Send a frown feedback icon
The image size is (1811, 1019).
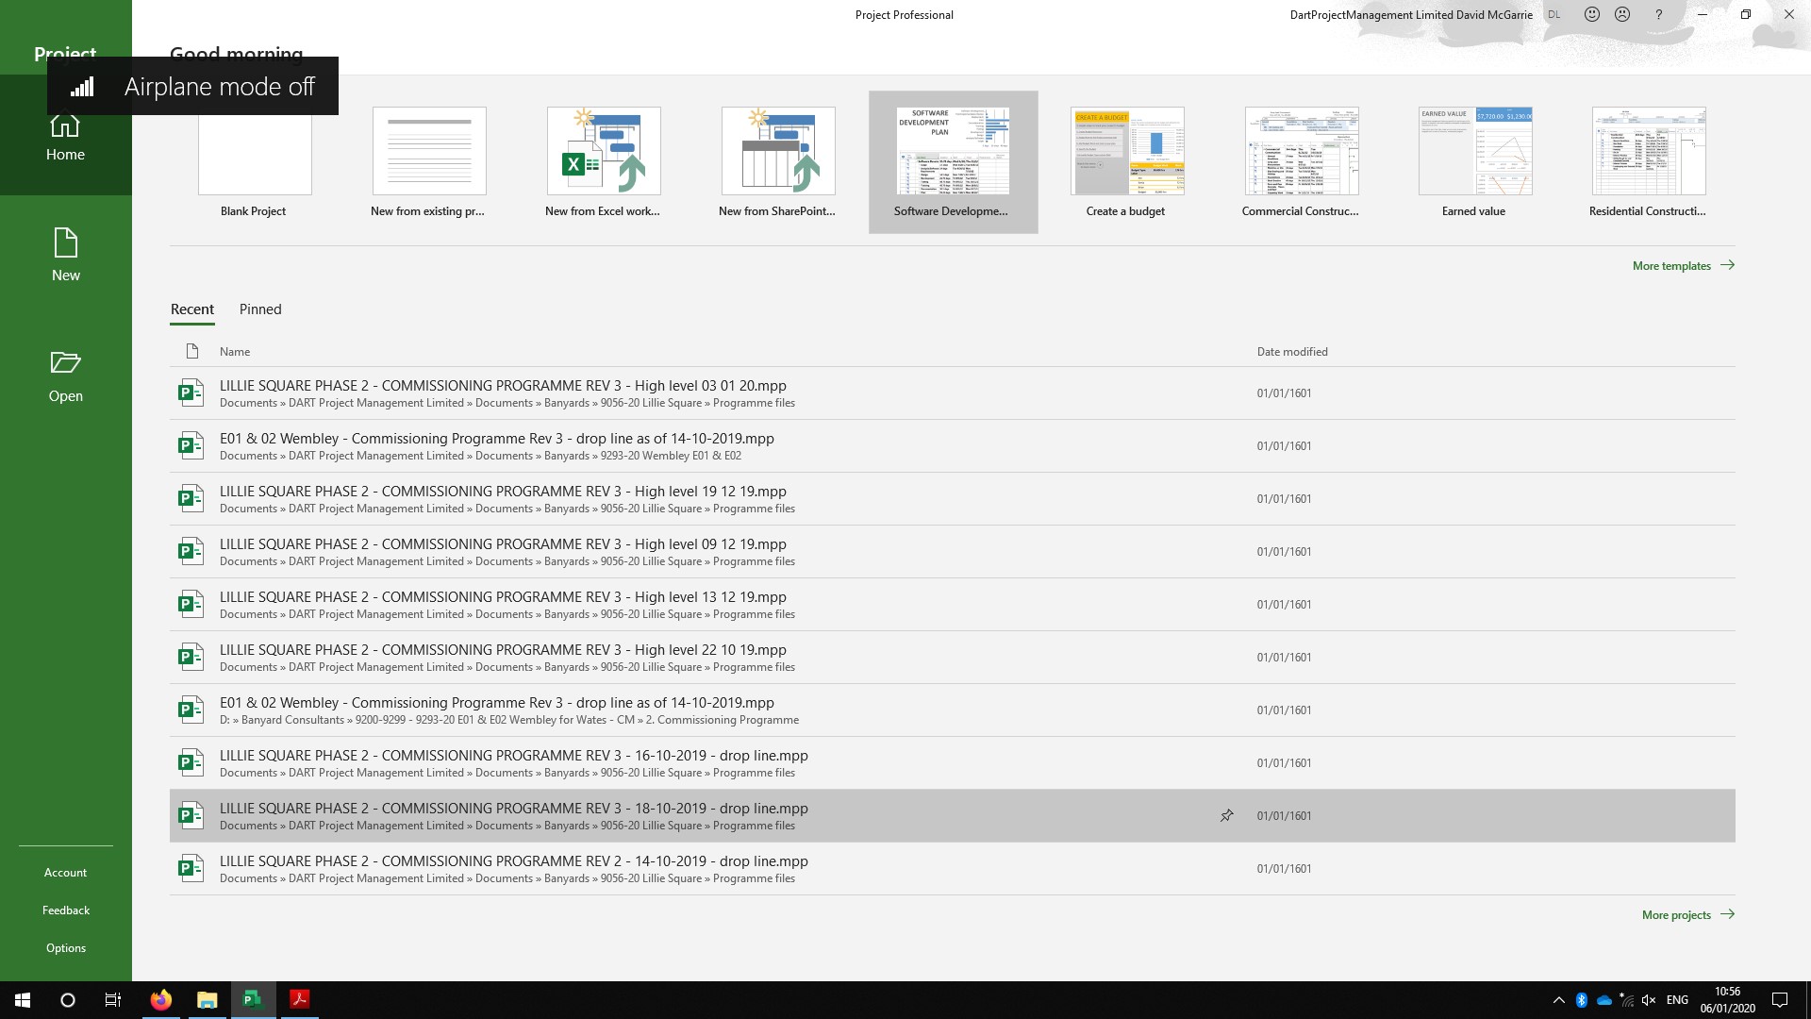(1622, 14)
